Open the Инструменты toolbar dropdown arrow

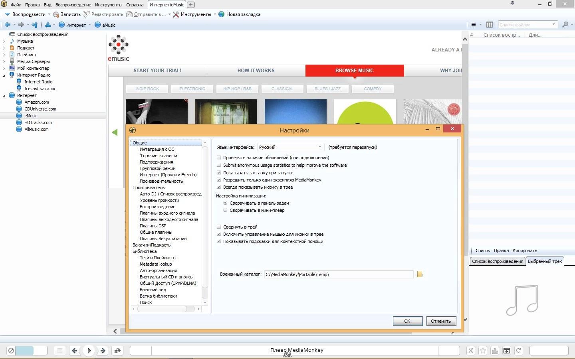point(215,14)
